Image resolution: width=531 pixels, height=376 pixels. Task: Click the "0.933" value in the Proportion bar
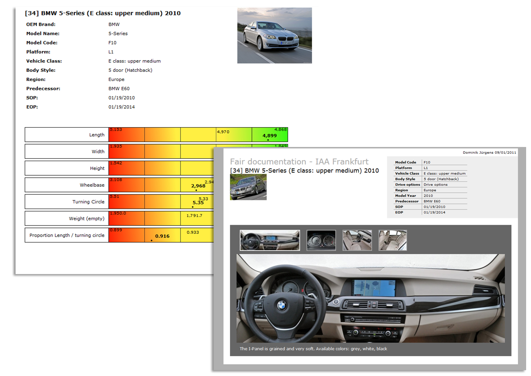coord(193,232)
